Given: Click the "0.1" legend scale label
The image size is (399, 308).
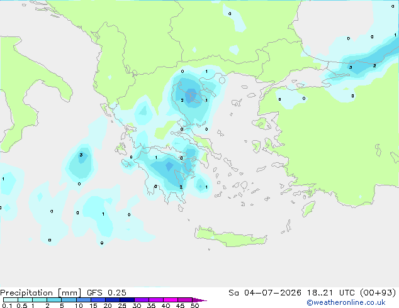Looking at the screenshot, I should point(7,305).
